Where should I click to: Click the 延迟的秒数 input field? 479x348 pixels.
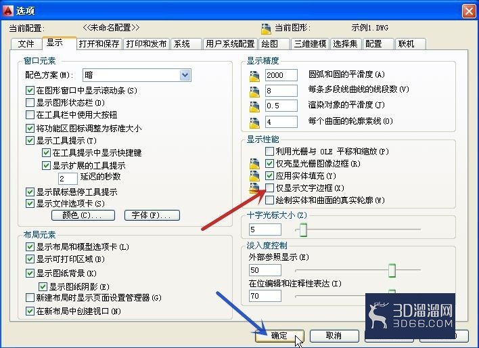[68, 179]
